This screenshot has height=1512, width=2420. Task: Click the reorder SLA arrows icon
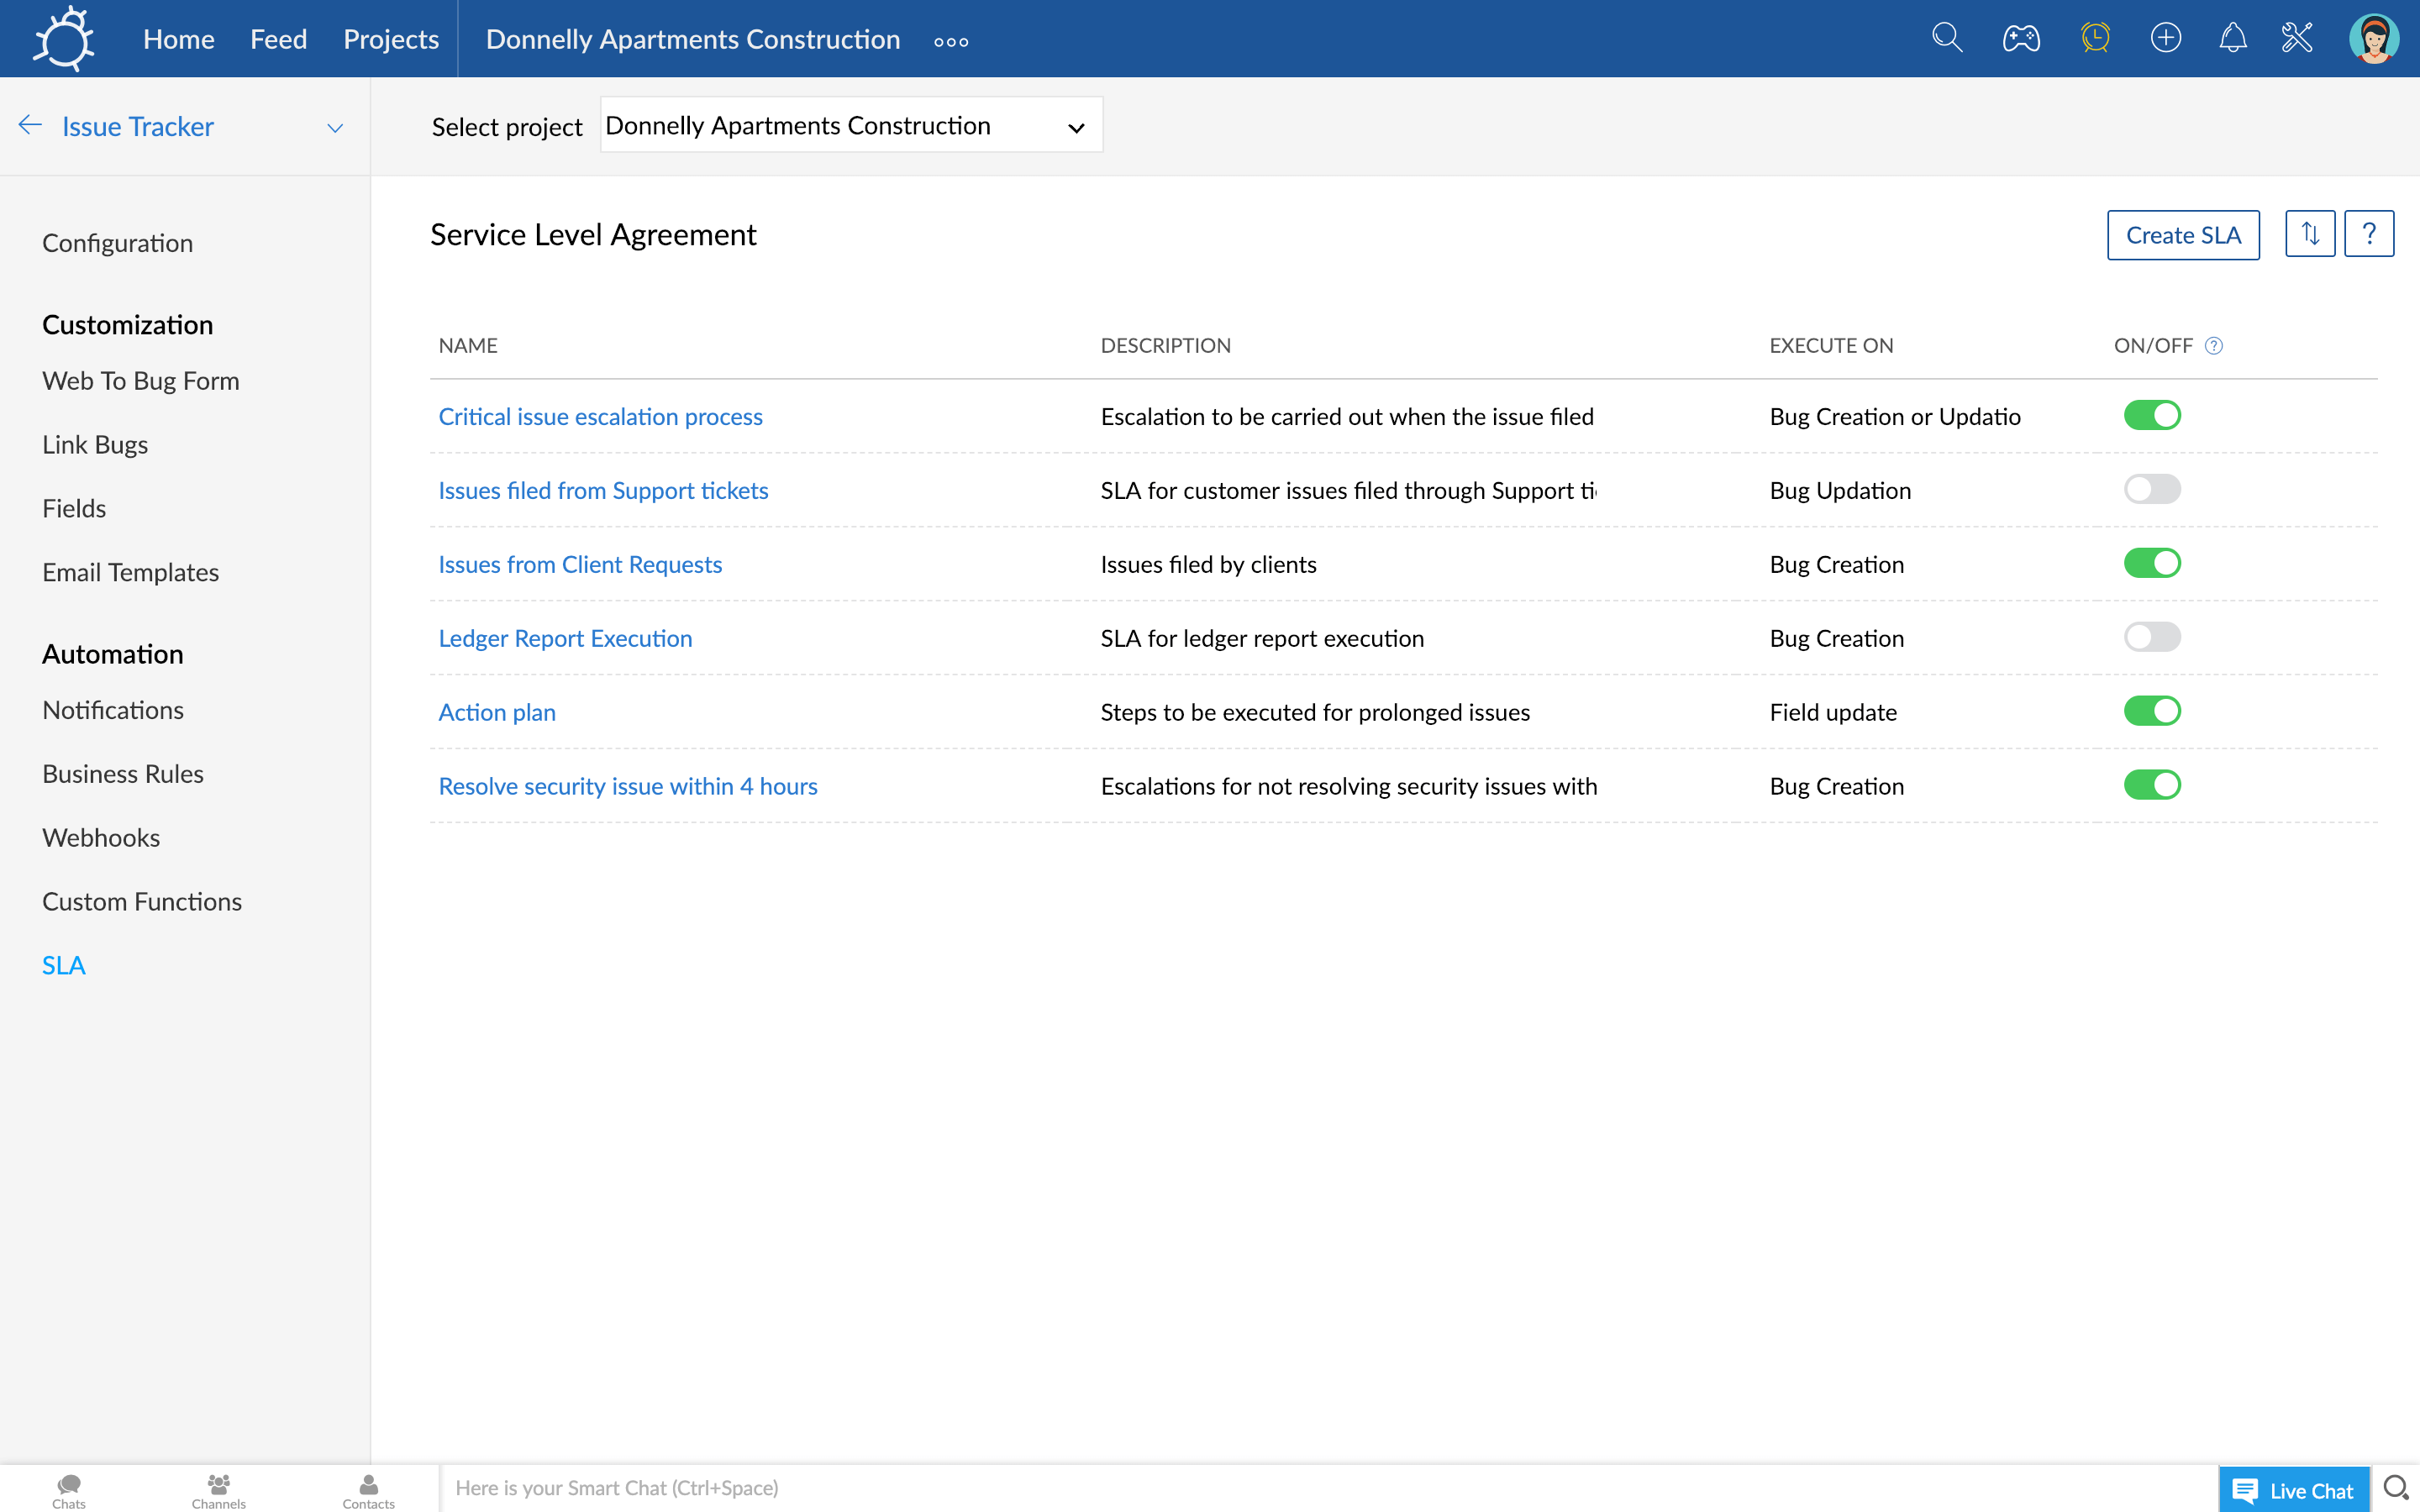tap(2309, 234)
